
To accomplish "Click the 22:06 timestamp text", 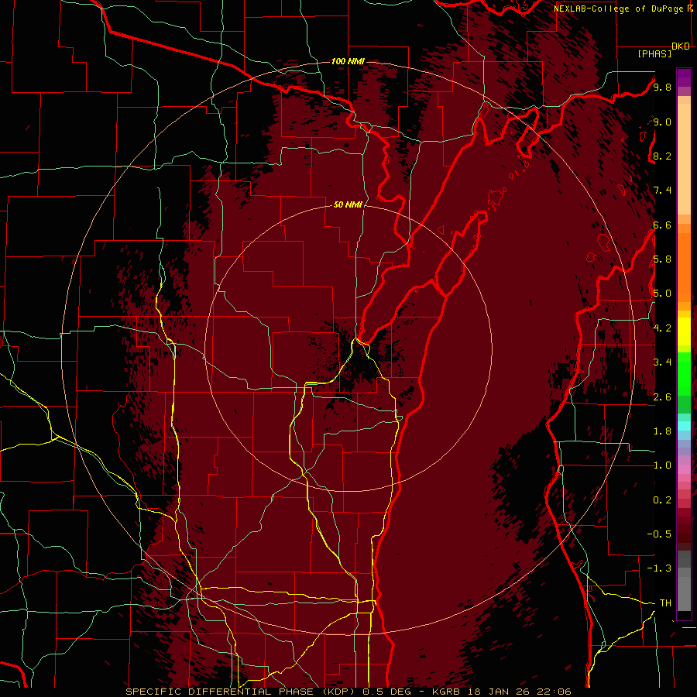I will point(555,692).
